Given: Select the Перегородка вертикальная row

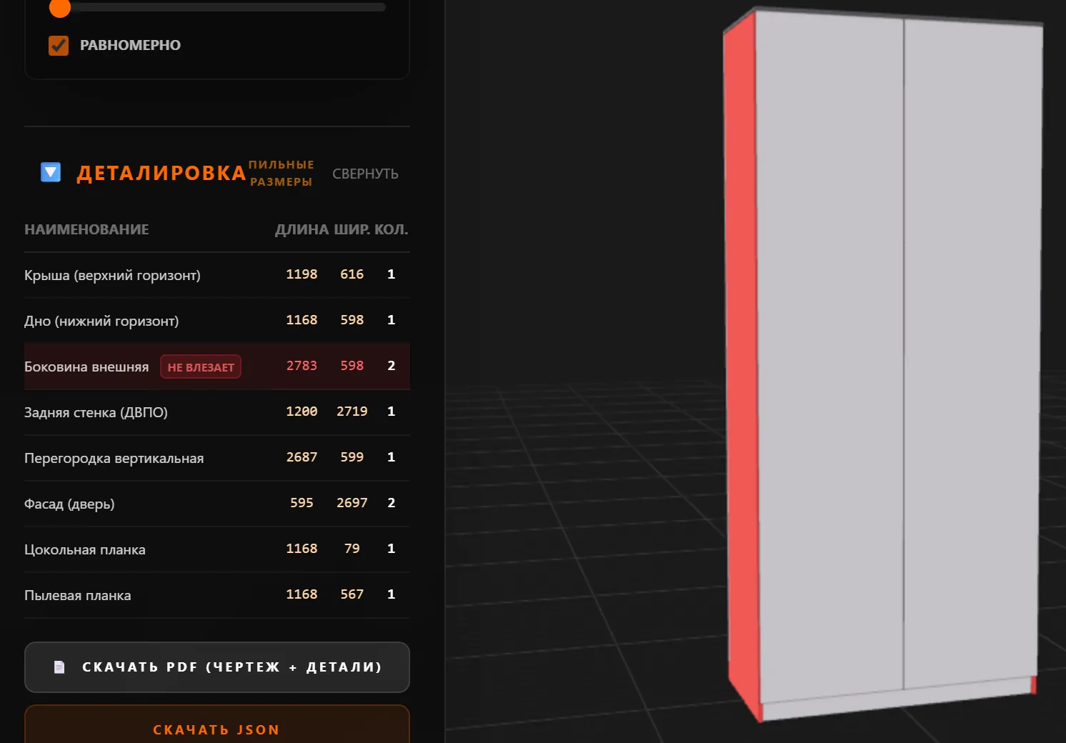Looking at the screenshot, I should pos(217,458).
